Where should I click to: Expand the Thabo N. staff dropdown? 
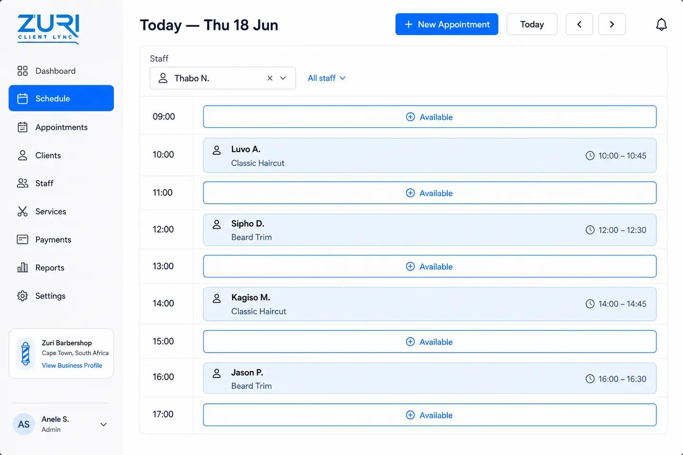click(283, 78)
